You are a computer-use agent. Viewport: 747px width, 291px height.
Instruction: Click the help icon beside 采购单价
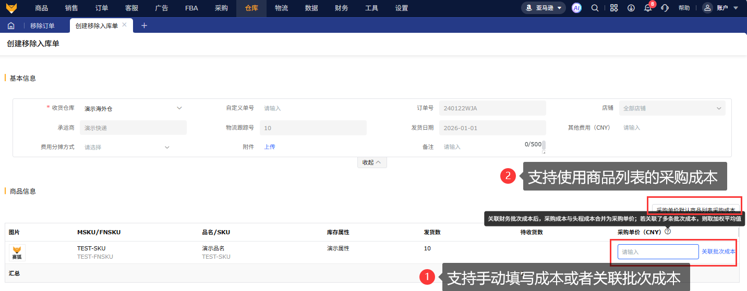[x=668, y=232]
